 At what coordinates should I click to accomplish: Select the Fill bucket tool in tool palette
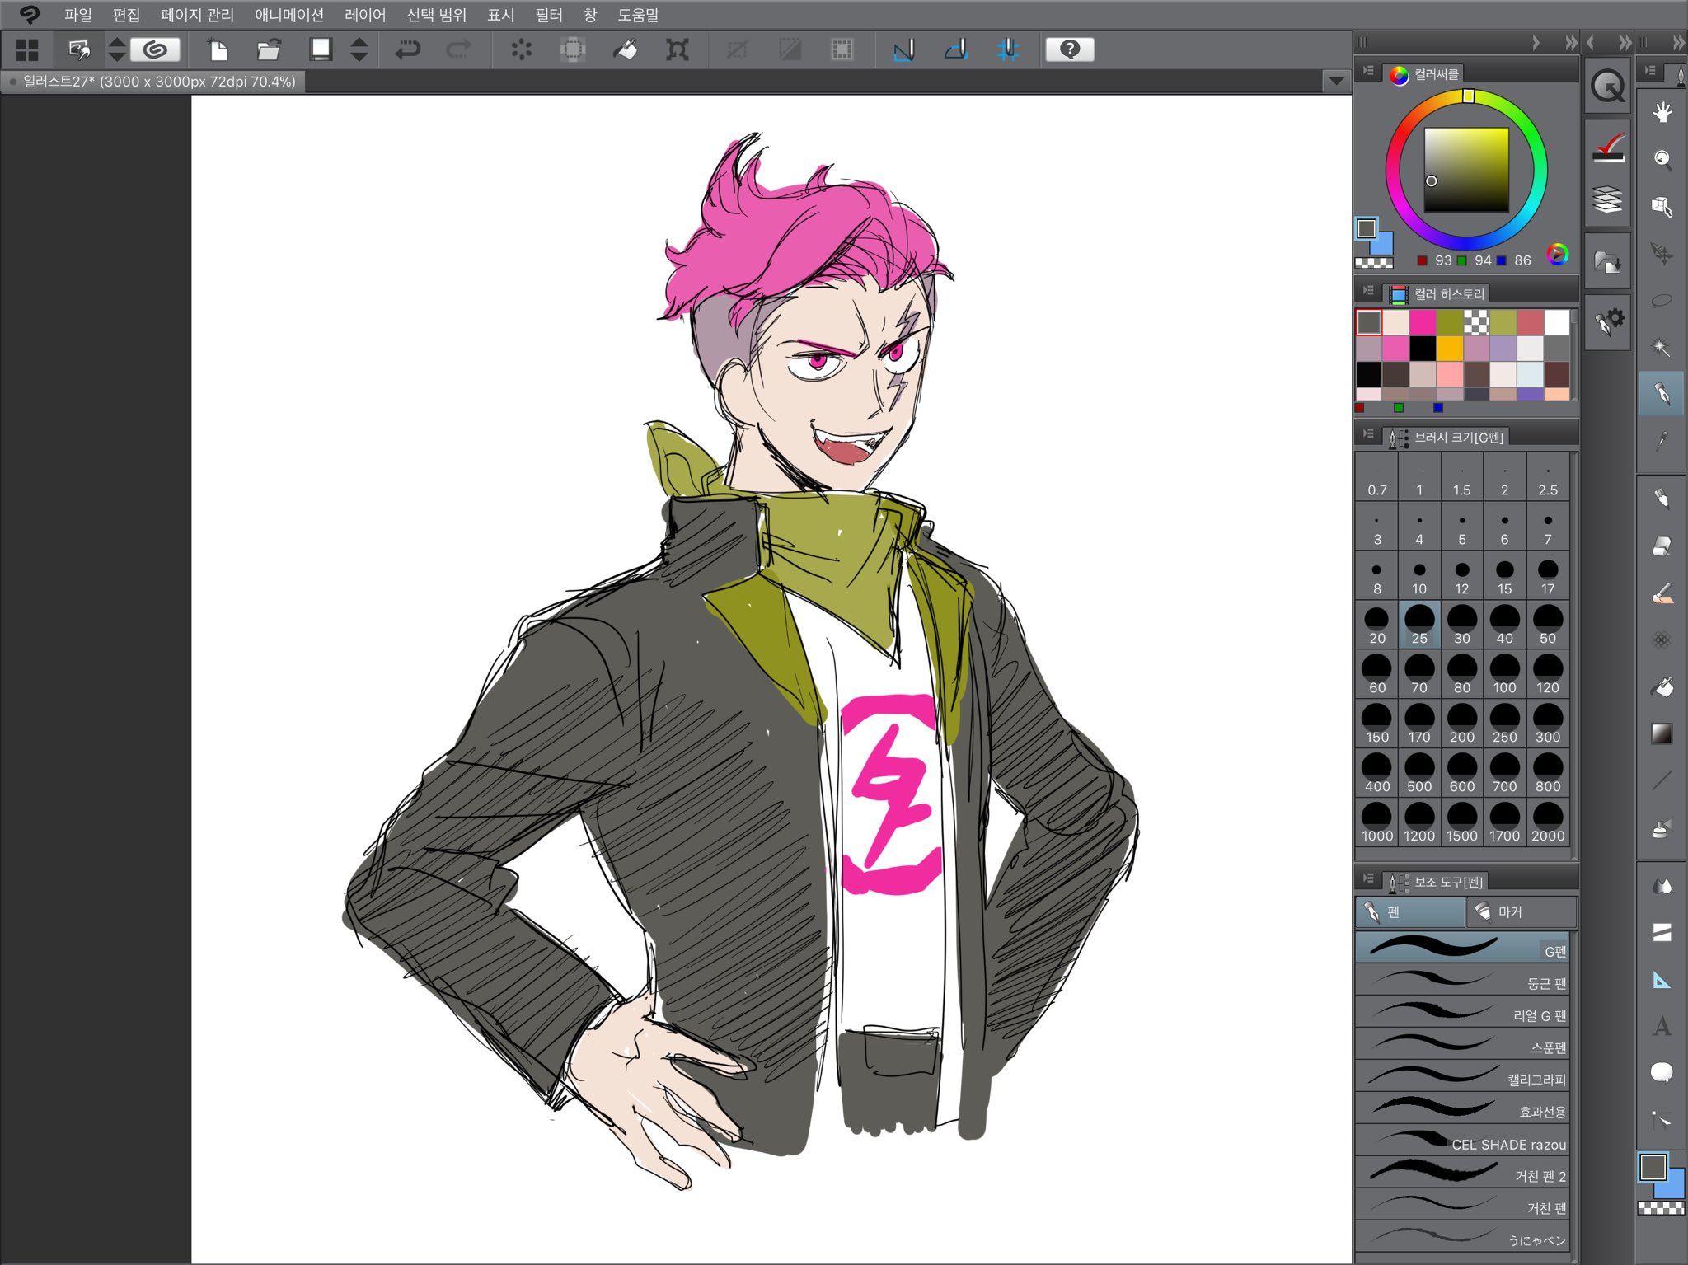[1662, 687]
